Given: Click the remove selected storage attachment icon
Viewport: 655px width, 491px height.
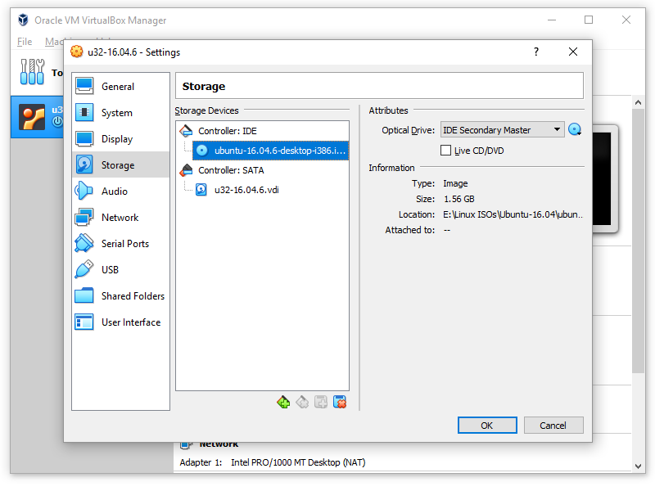Looking at the screenshot, I should (x=340, y=402).
